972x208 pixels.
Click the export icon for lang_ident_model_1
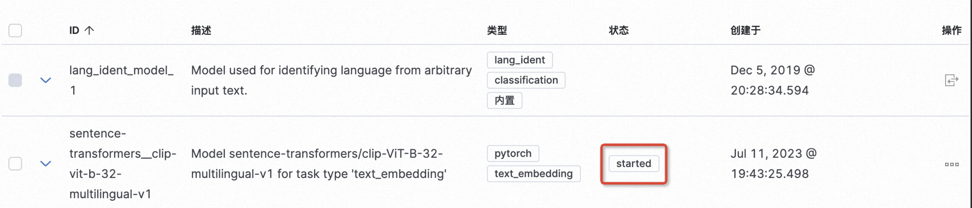coord(951,80)
